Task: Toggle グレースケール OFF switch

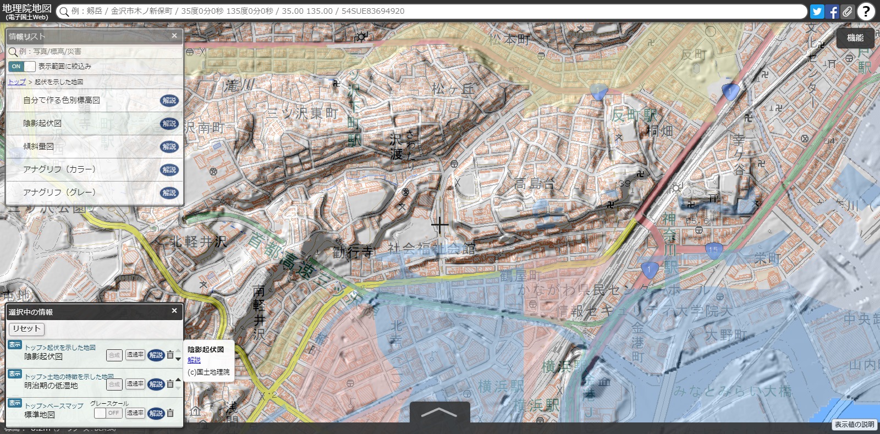Action: pyautogui.click(x=107, y=413)
